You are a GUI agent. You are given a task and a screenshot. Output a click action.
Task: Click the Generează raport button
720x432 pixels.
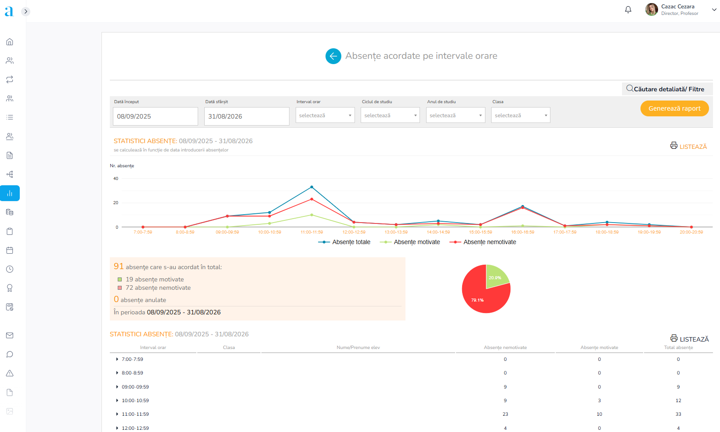coord(674,108)
